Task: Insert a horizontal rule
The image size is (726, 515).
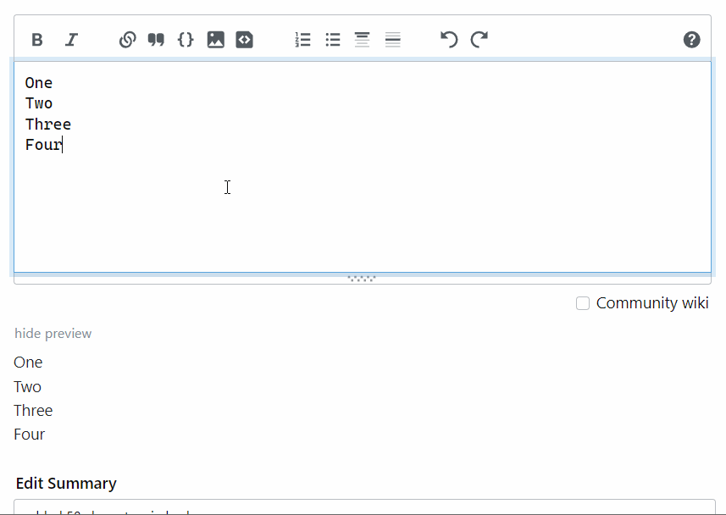Action: [392, 40]
